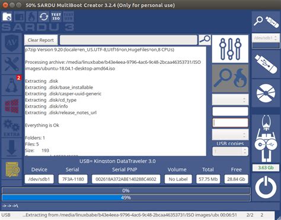The height and width of the screenshot is (220, 281).
Task: Click the 'Everything is Ok' report line
Action: click(x=42, y=125)
